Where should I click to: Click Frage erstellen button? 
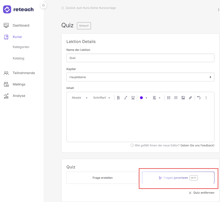103,178
